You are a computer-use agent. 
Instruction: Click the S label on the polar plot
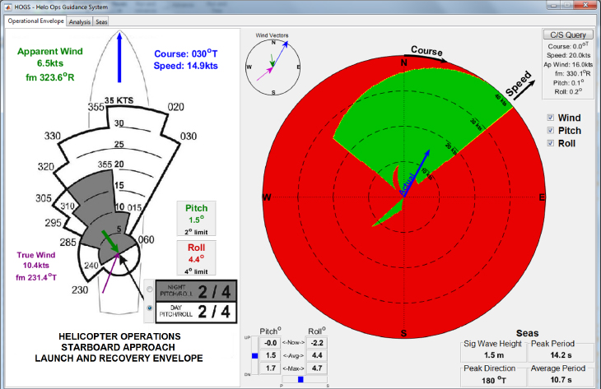403,333
